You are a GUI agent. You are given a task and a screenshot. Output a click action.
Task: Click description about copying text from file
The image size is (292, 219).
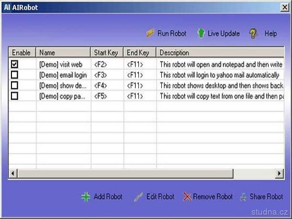point(222,96)
